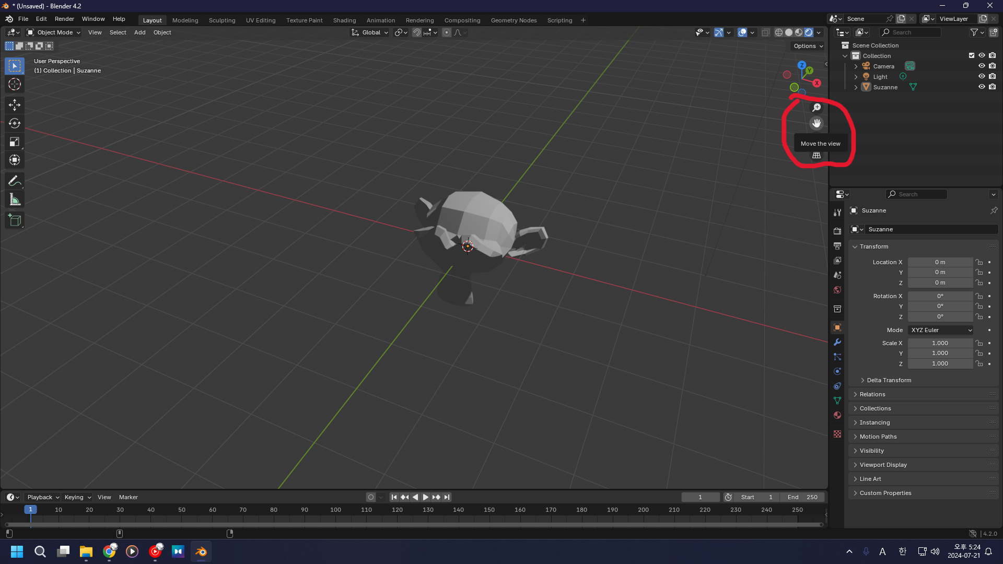1003x564 pixels.
Task: Open the Render properties tab
Action: coord(837,231)
